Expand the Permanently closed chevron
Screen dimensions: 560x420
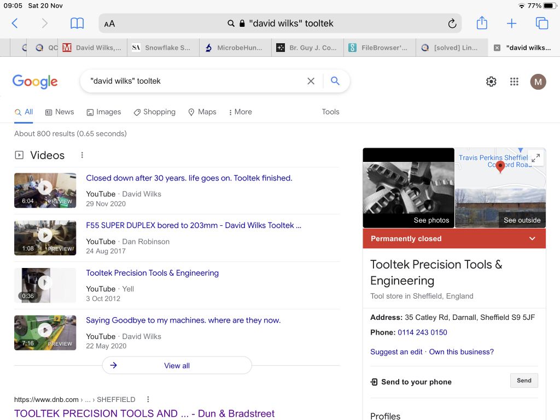point(532,238)
